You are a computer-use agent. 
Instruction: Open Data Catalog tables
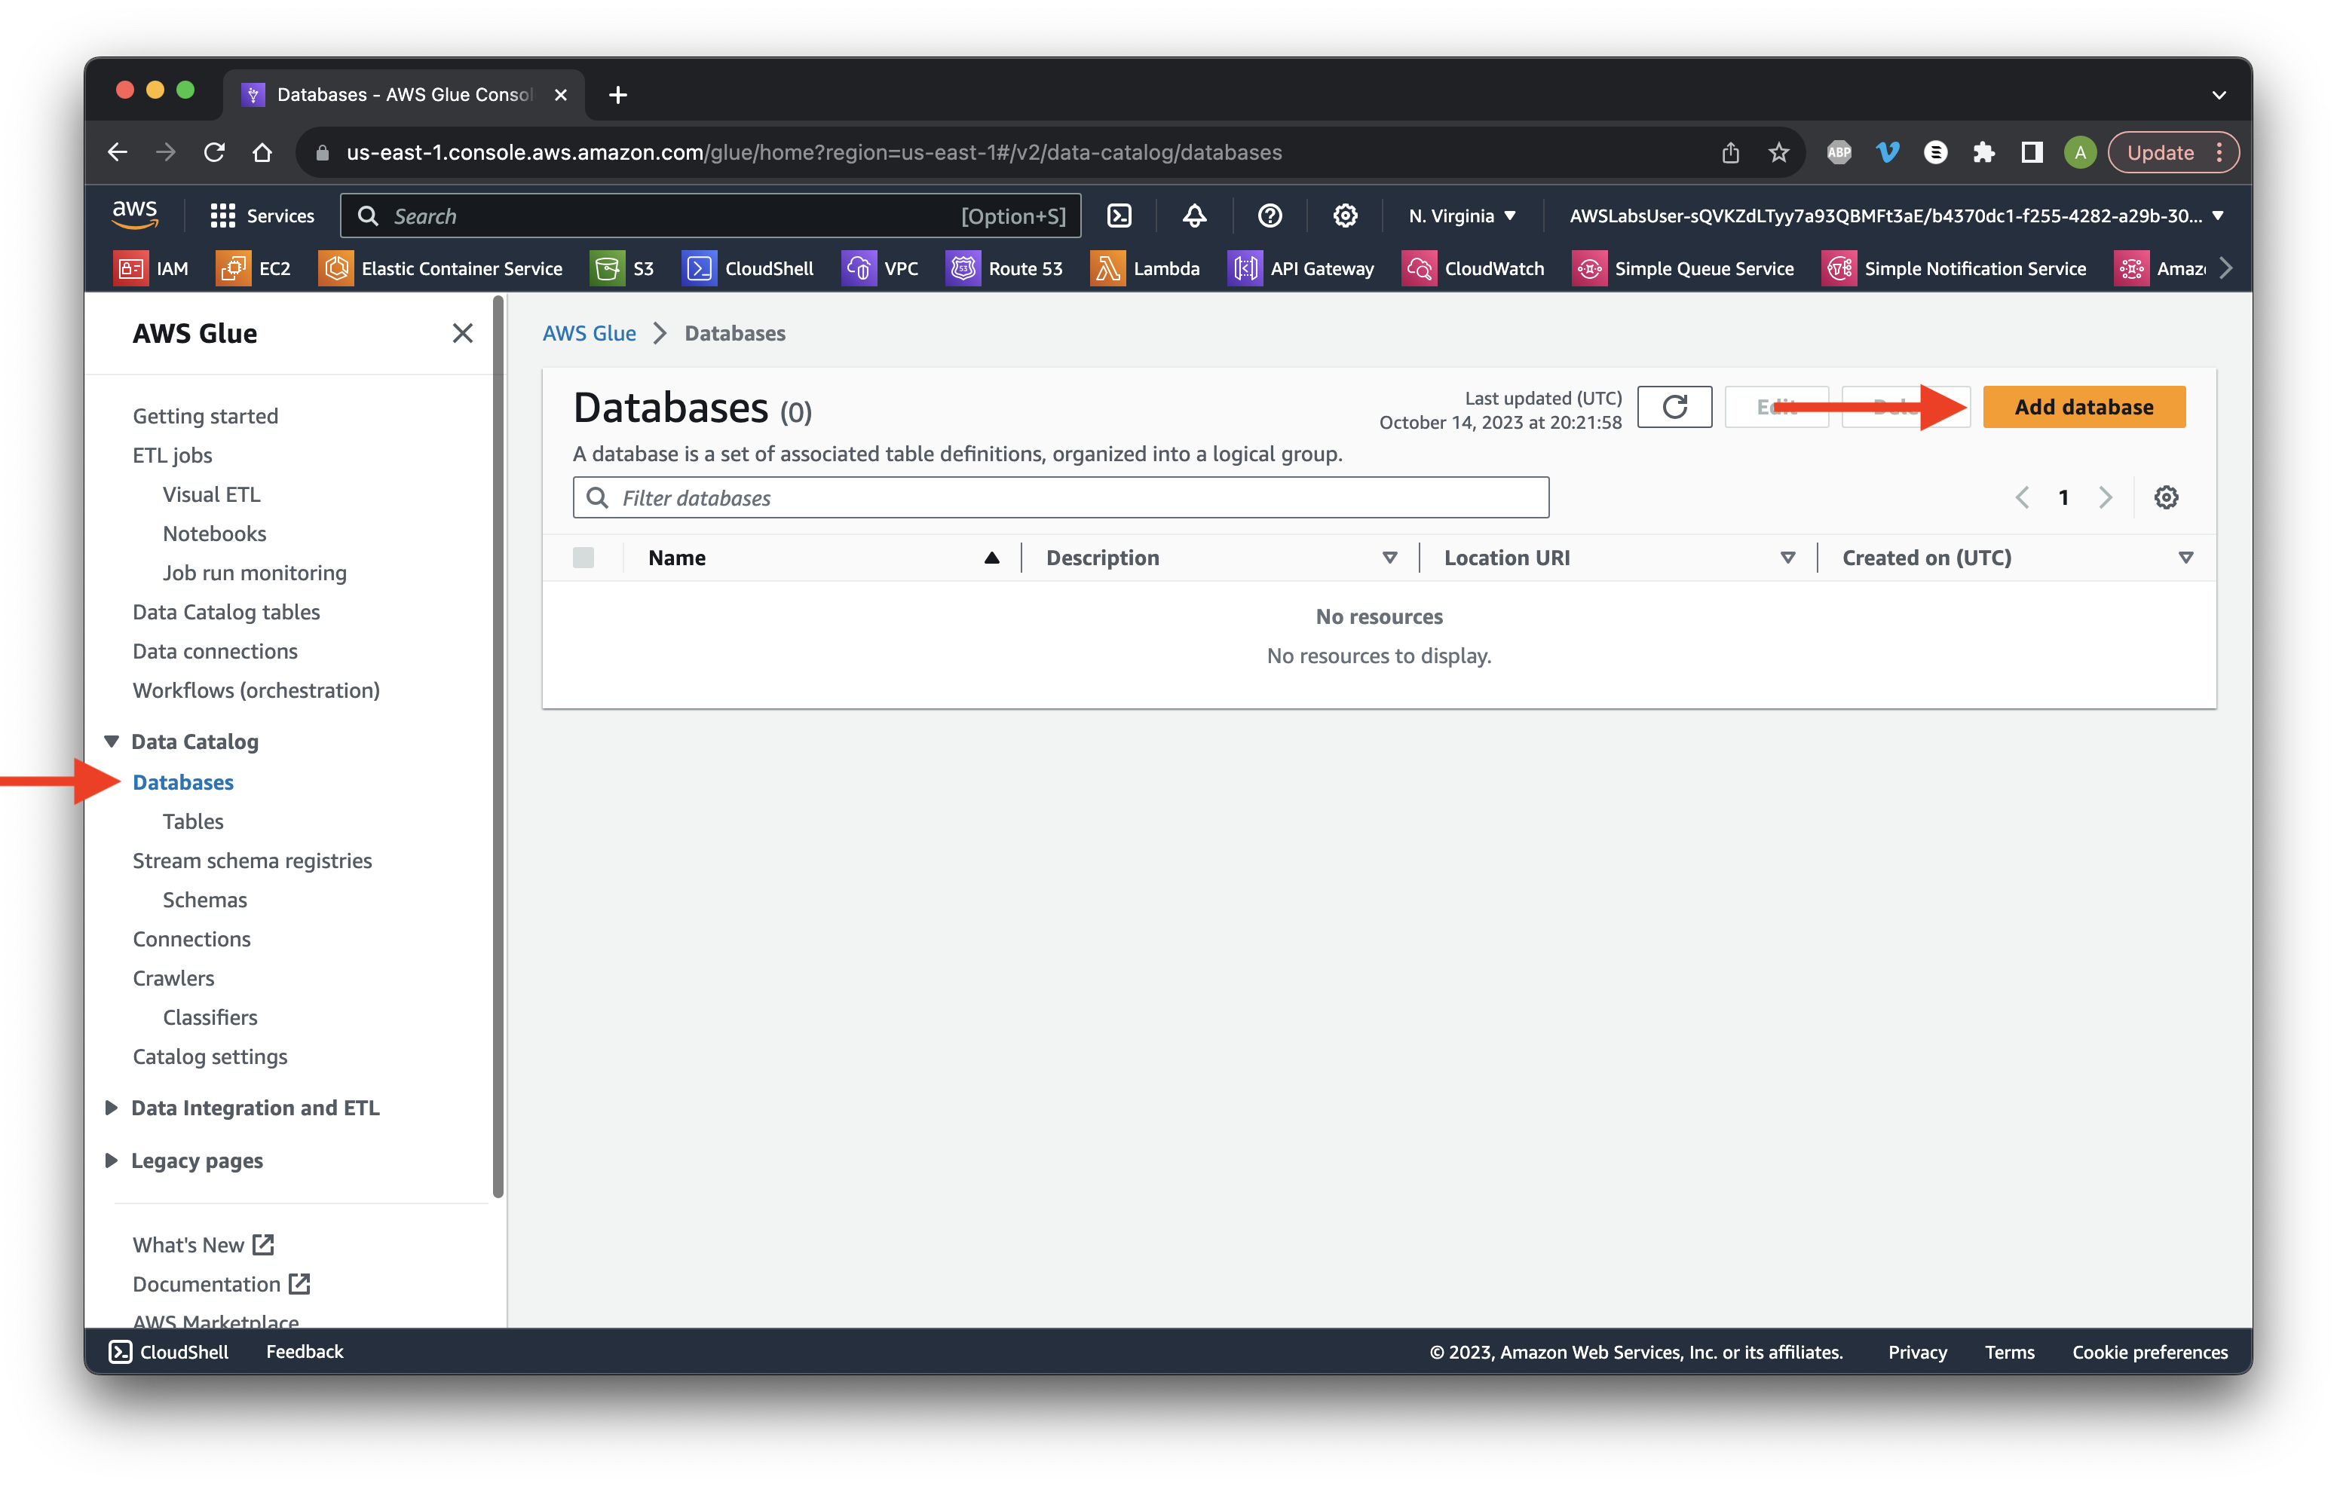pos(225,612)
